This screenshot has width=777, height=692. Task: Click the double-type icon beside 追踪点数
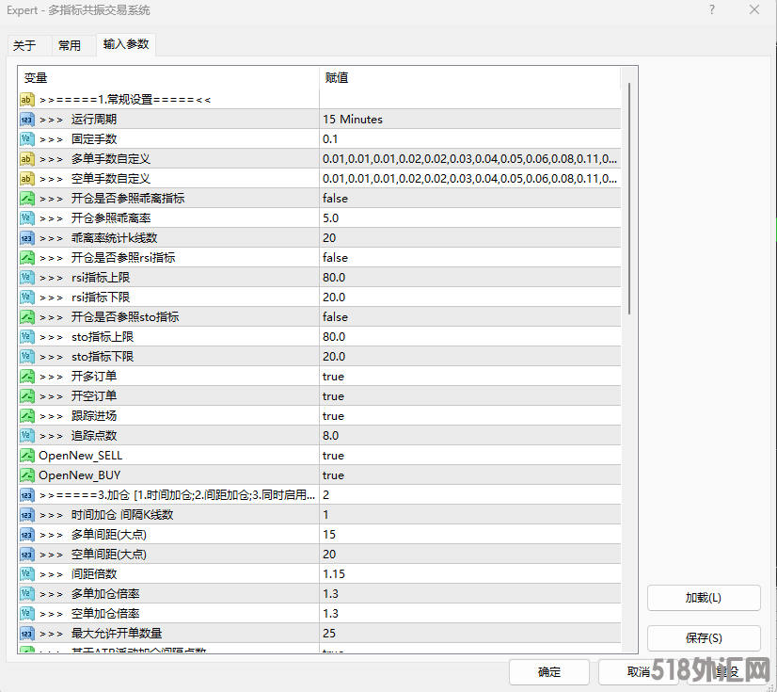coord(26,436)
